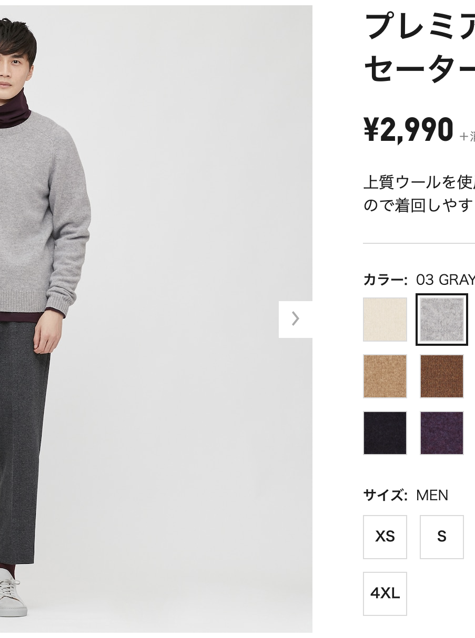Select the off-white color swatch
This screenshot has width=475, height=638.
pos(385,320)
